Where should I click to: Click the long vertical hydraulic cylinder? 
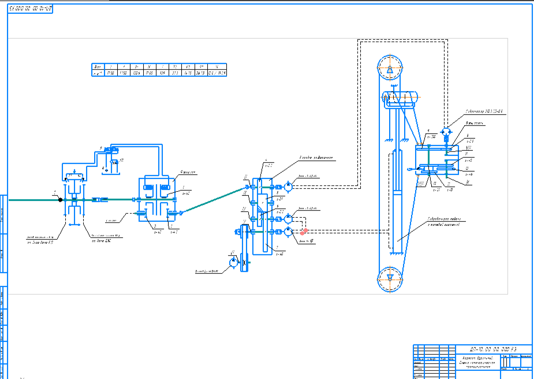(396, 196)
